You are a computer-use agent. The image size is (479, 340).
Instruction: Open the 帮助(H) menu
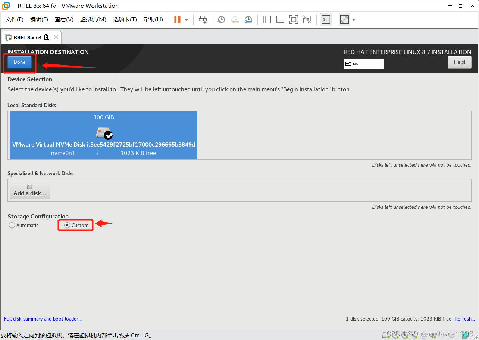(153, 19)
